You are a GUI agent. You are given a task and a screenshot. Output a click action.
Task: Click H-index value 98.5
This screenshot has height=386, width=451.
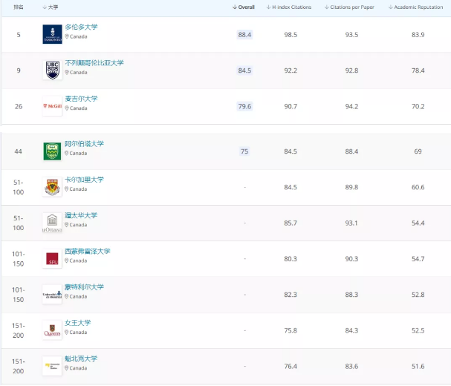tap(291, 34)
